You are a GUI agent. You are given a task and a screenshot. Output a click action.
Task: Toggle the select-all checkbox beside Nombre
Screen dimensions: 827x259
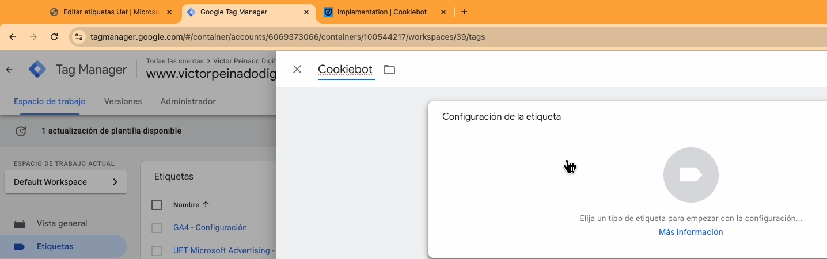coord(157,205)
